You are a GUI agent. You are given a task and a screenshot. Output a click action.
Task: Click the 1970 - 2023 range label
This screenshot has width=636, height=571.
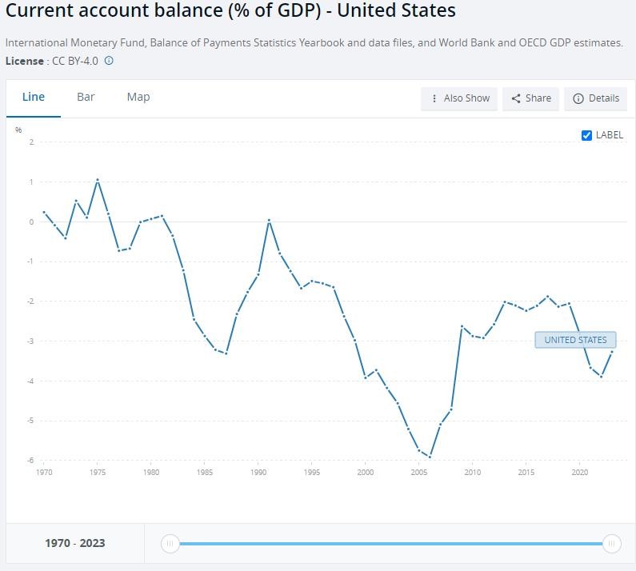(x=74, y=543)
